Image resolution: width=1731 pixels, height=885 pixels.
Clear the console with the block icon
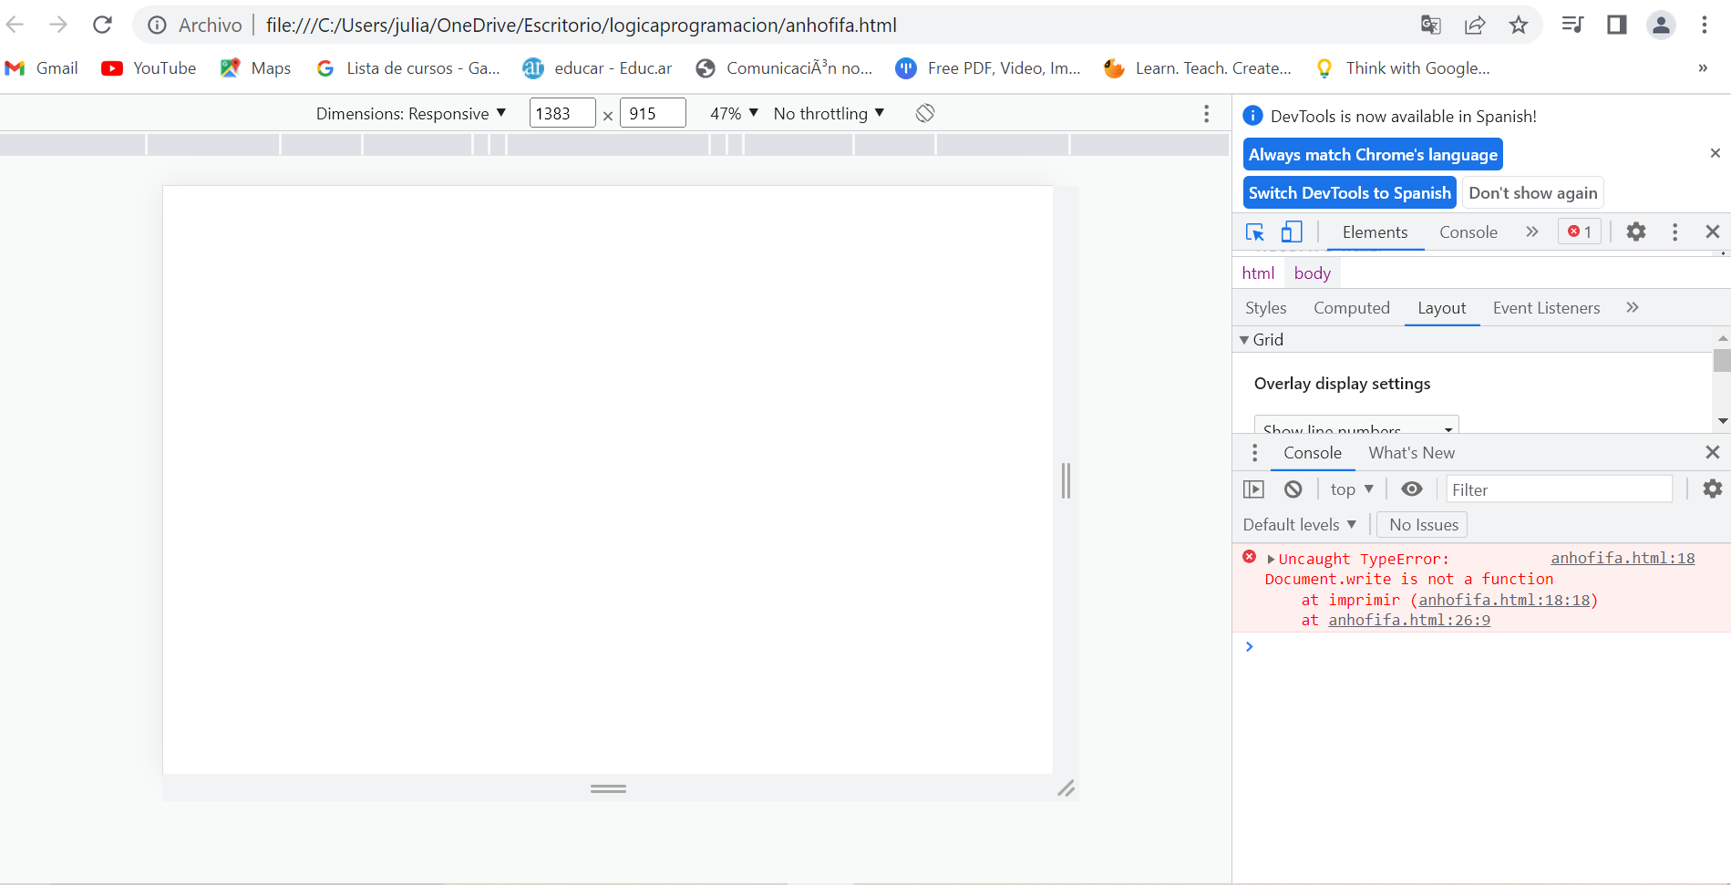click(x=1293, y=489)
